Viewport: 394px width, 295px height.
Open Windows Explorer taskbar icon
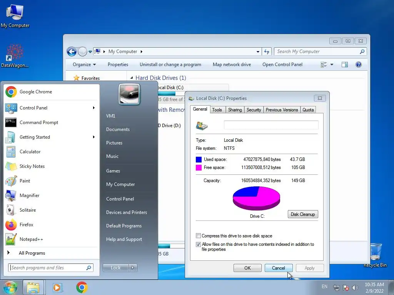pyautogui.click(x=33, y=287)
